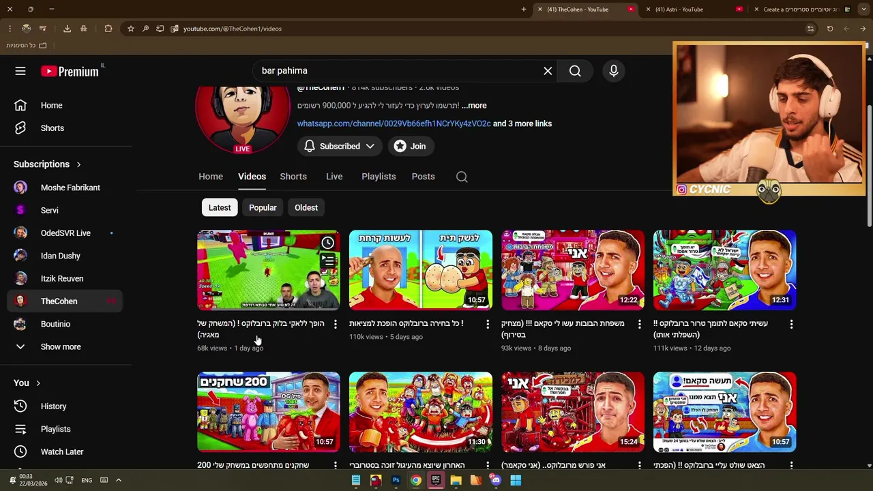Image resolution: width=873 pixels, height=491 pixels.
Task: Open OdedSVR Live subscription
Action: pyautogui.click(x=65, y=233)
